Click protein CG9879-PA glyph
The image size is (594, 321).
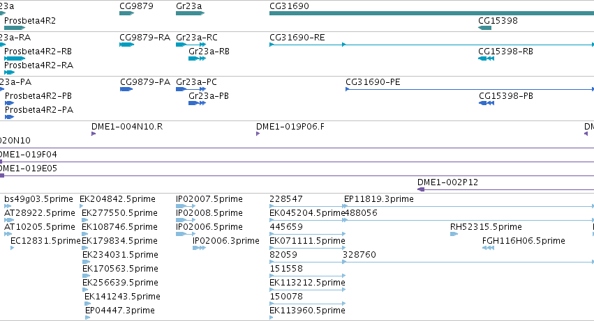tap(126, 89)
